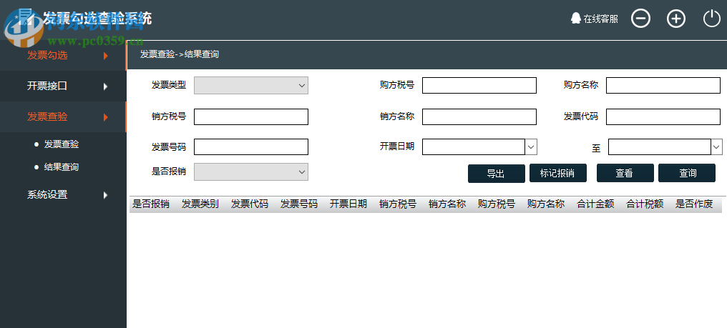Focus the 购方名称 input field
727x328 pixels.
[663, 85]
